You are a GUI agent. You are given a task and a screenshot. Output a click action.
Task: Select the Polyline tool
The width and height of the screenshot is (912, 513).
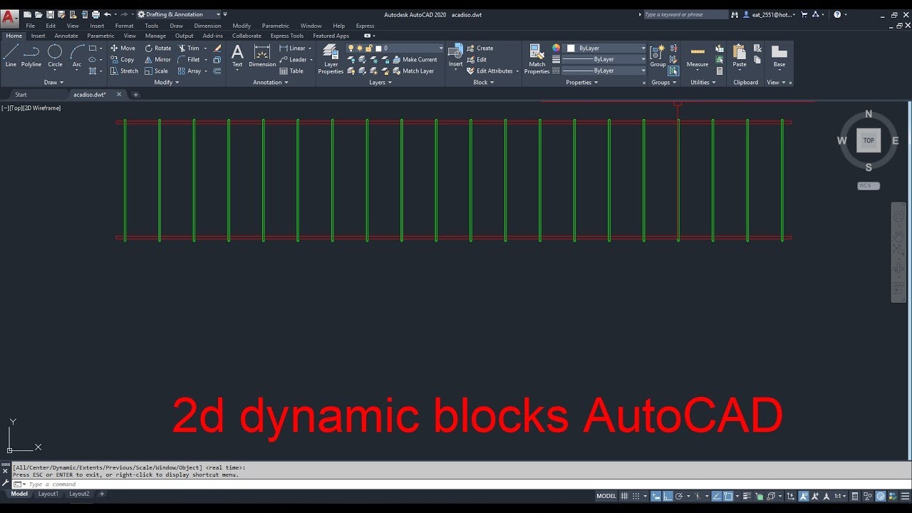(31, 56)
